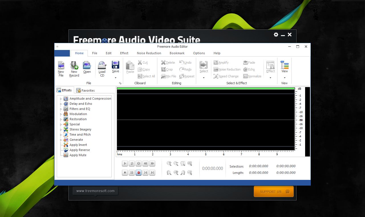The width and height of the screenshot is (365, 217).
Task: Zoom out vertically with minus arrows icon
Action: [190, 173]
